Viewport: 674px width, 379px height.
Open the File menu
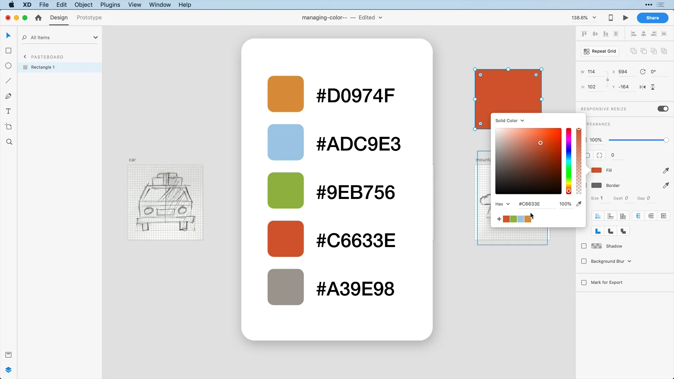(44, 5)
